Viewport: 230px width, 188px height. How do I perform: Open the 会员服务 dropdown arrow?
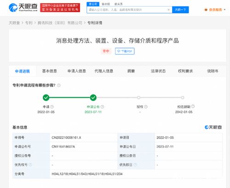pos(224,10)
